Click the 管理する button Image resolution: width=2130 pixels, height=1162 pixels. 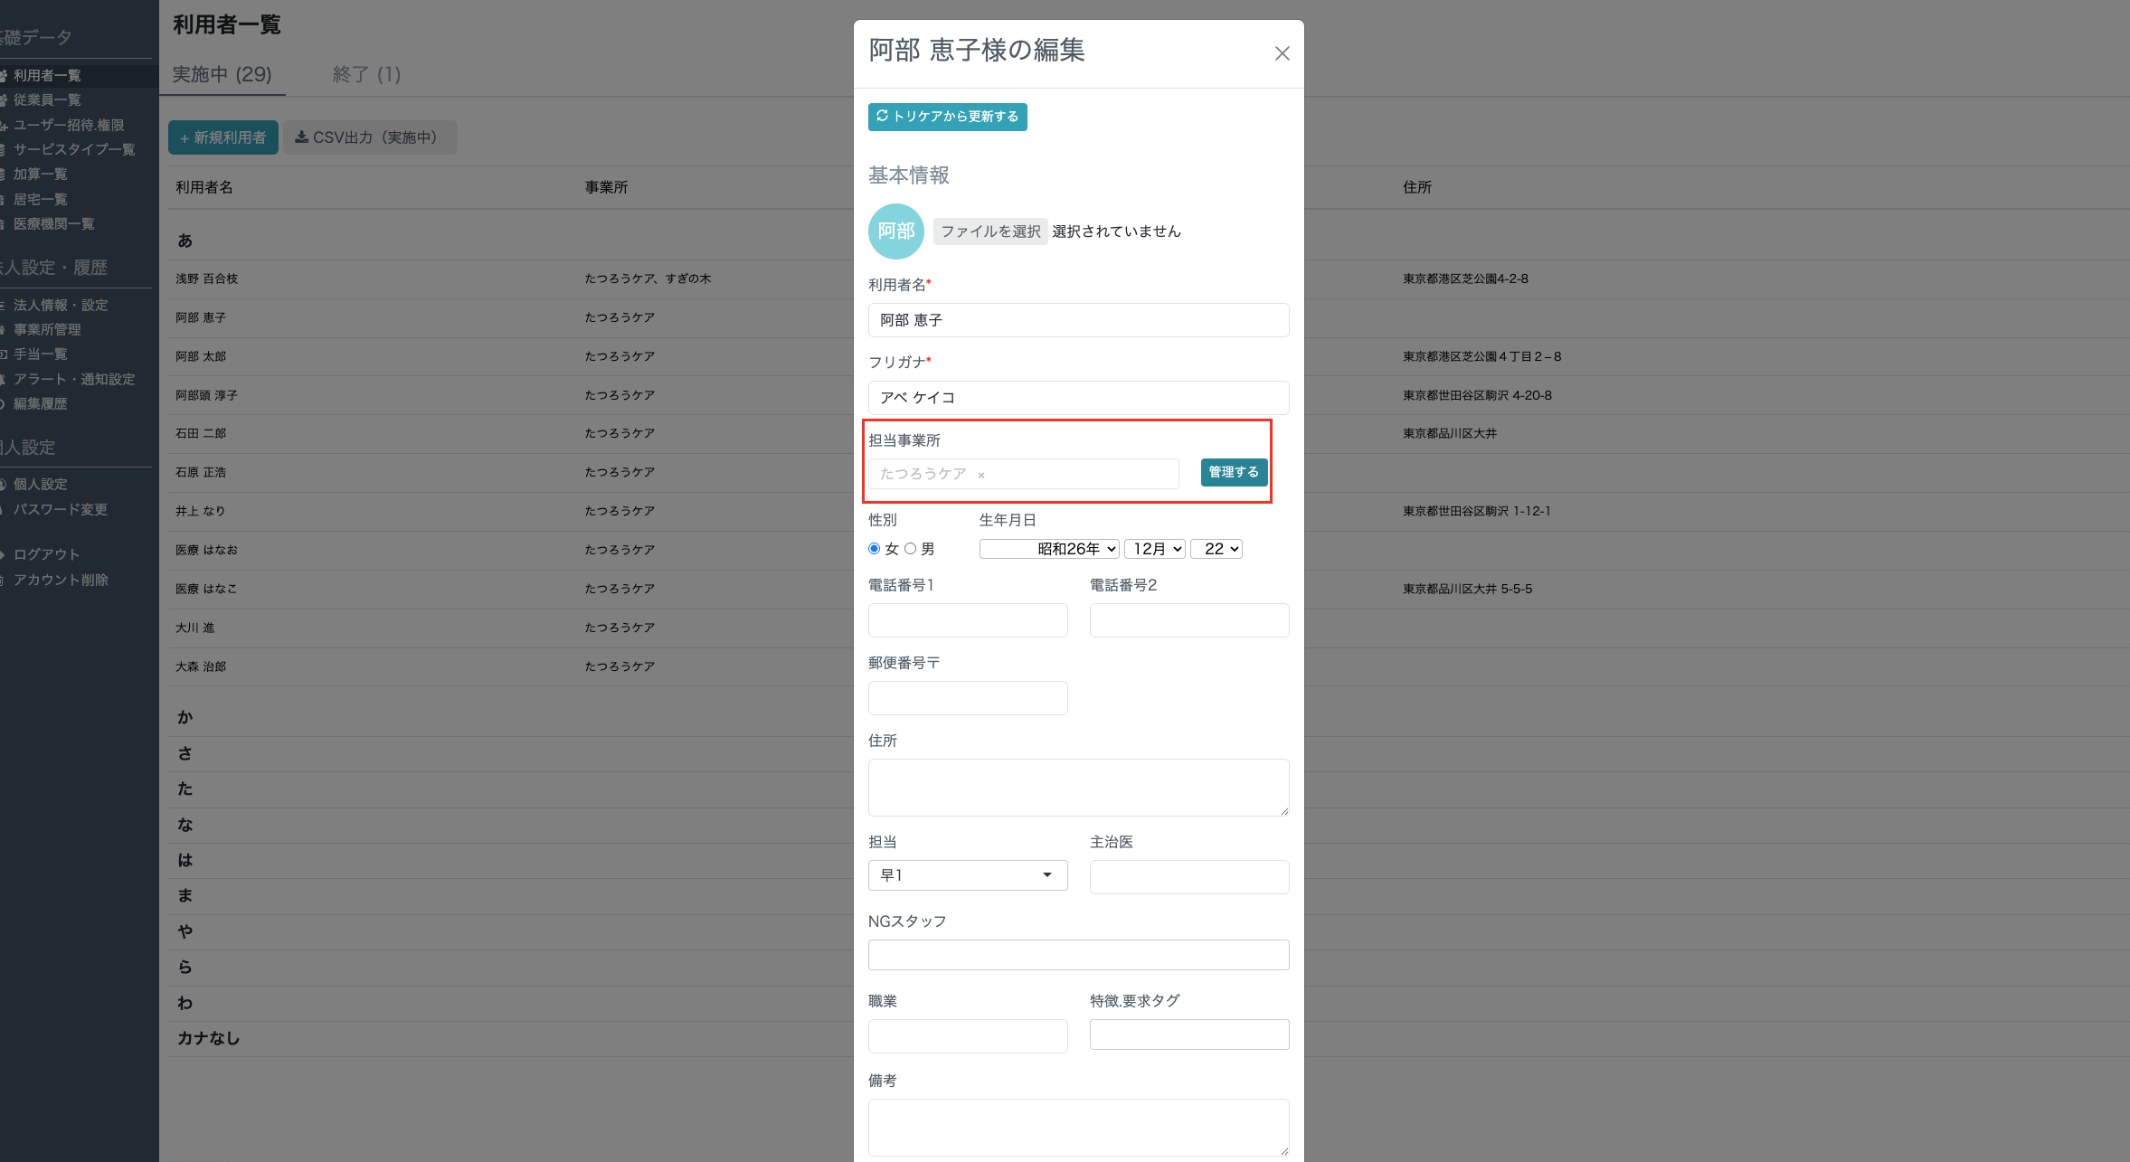pos(1234,472)
